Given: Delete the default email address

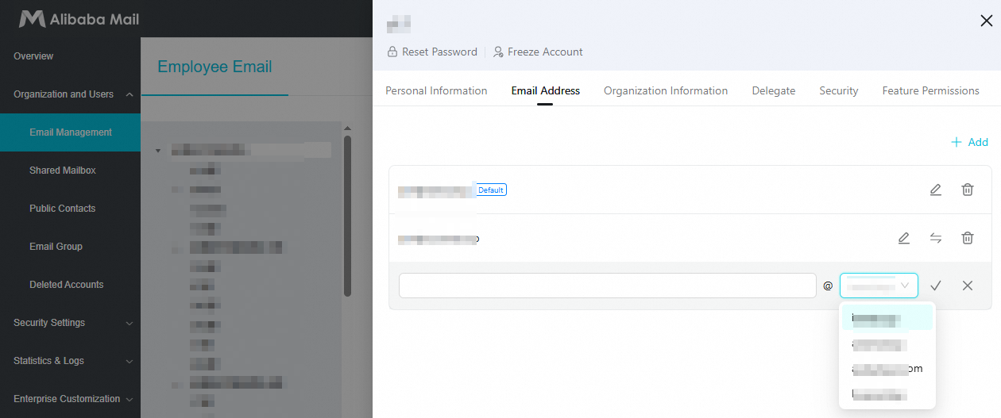Looking at the screenshot, I should click(967, 190).
